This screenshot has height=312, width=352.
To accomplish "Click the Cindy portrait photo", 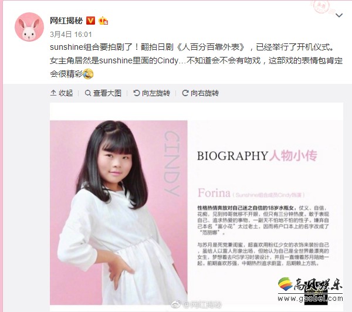I will click(119, 212).
